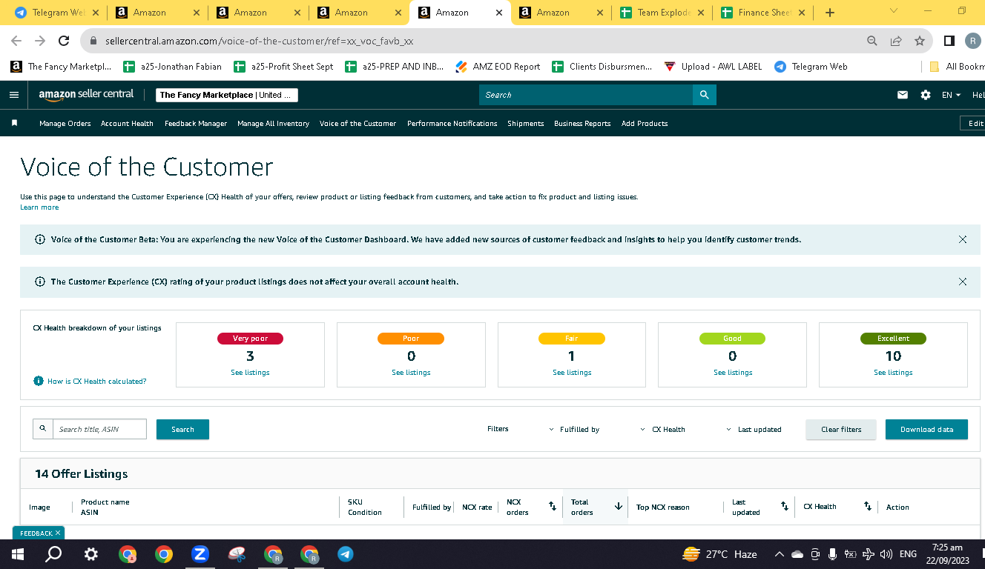Open the Seller Central mail messages icon
Viewport: 985px width, 569px height.
pyautogui.click(x=903, y=95)
